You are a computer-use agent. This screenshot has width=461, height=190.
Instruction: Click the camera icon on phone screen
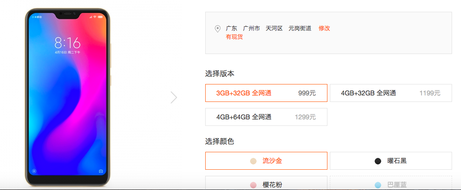tap(101, 171)
